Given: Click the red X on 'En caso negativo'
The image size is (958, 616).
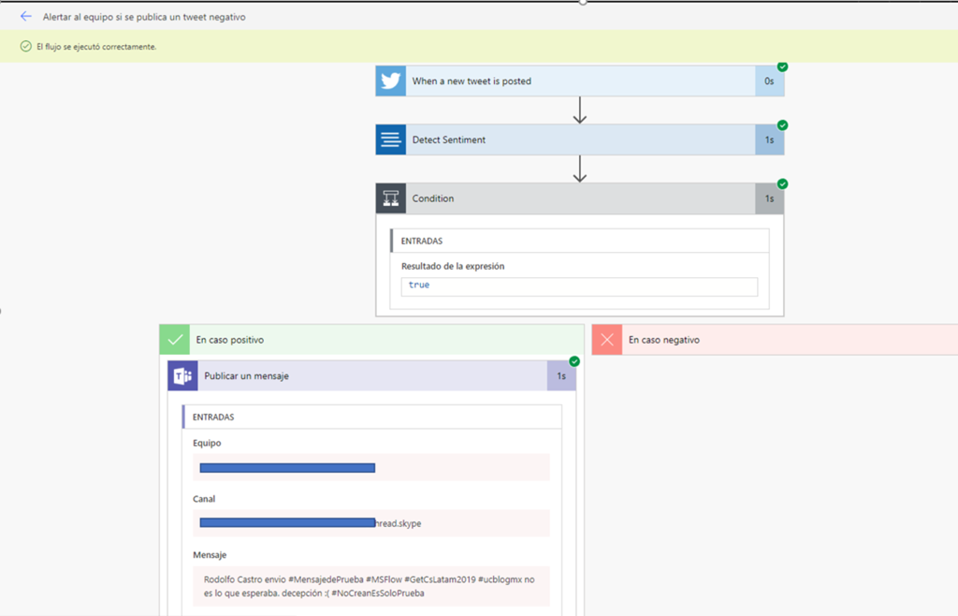Looking at the screenshot, I should point(607,340).
